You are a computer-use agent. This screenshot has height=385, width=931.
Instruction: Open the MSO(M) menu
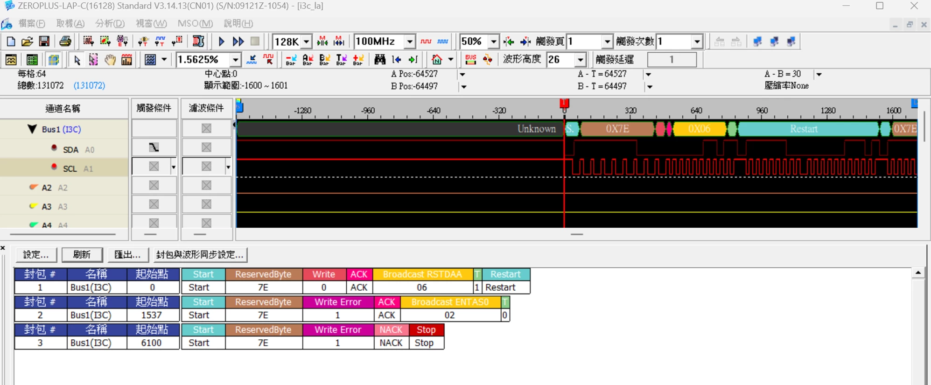coord(195,23)
